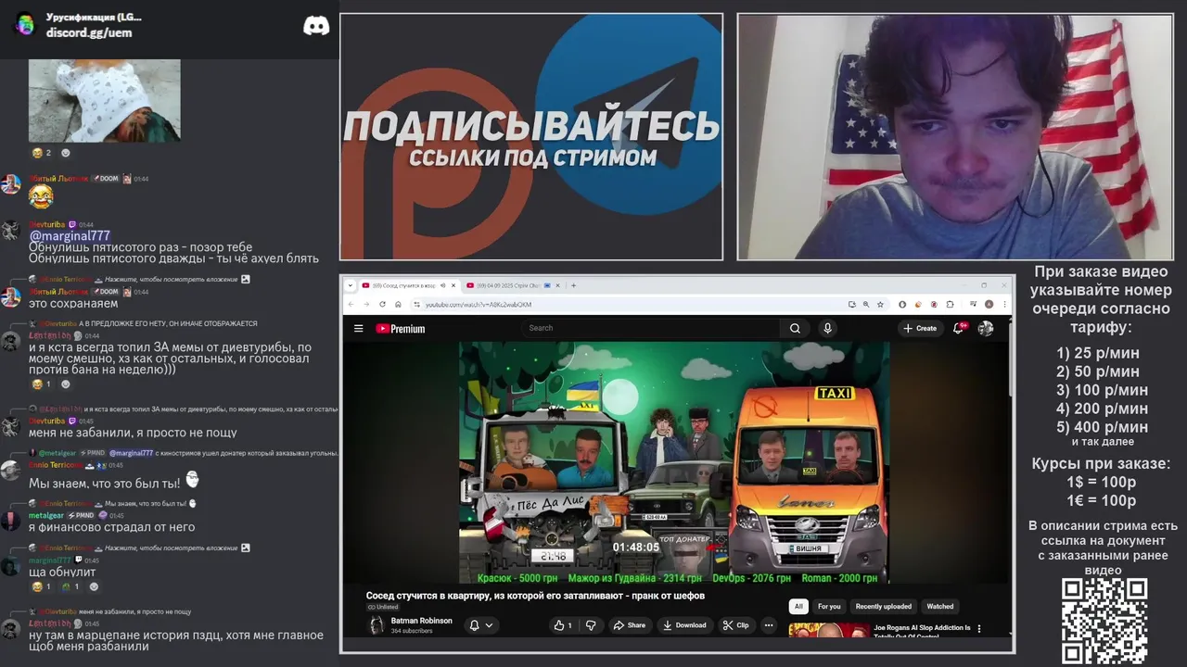Click the video title 'Сосед стучится в квартиру'

coord(535,596)
